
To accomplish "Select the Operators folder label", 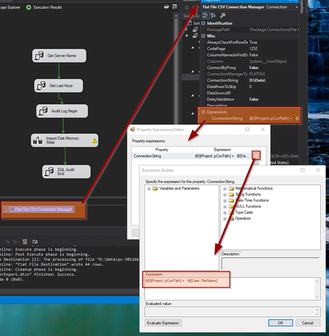I will 243,218.
